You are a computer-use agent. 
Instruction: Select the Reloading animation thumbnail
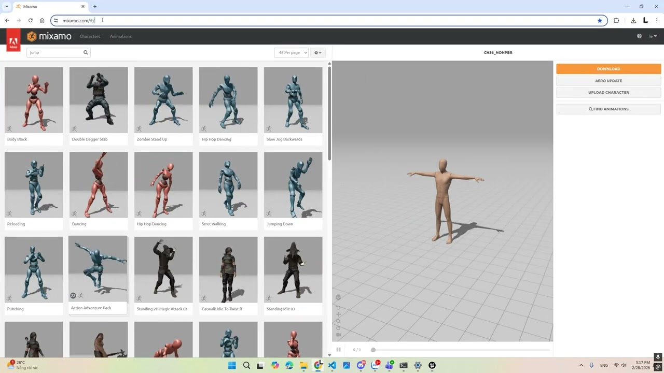tap(34, 184)
